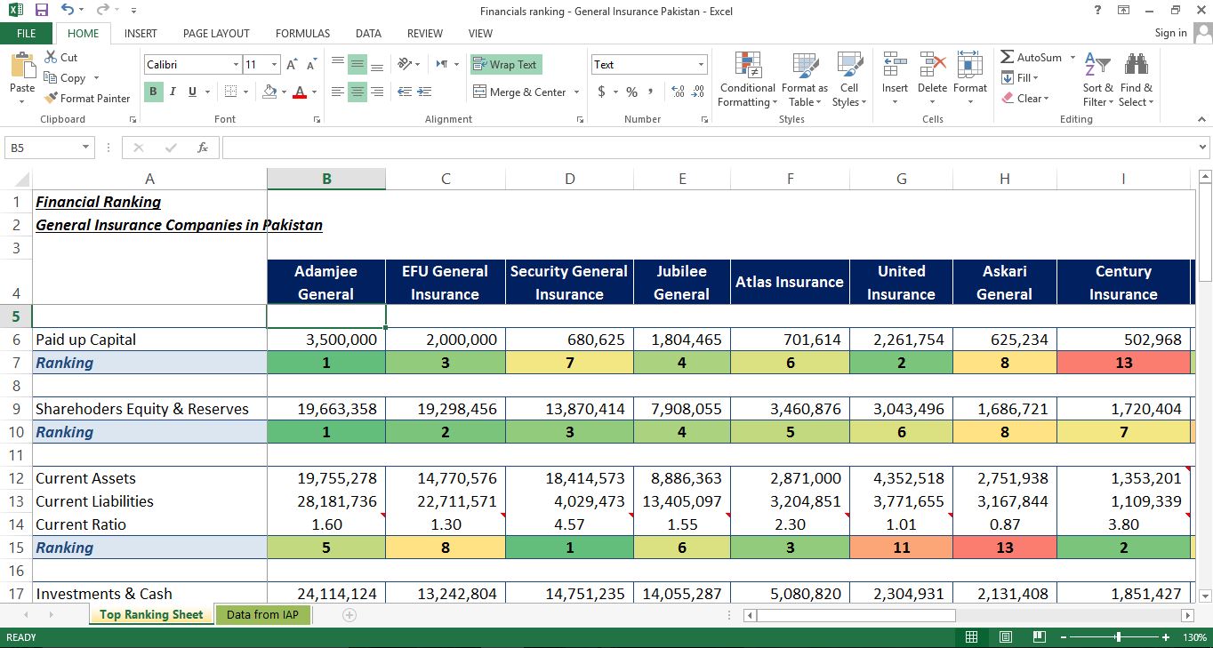Switch to the FORMULAS ribbon tab
This screenshot has width=1213, height=648.
302,33
